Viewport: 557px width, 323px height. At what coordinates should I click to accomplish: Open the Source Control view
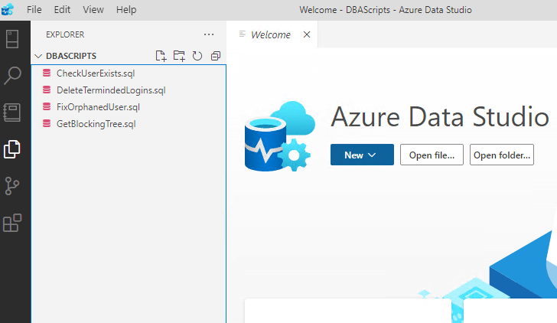pos(12,186)
